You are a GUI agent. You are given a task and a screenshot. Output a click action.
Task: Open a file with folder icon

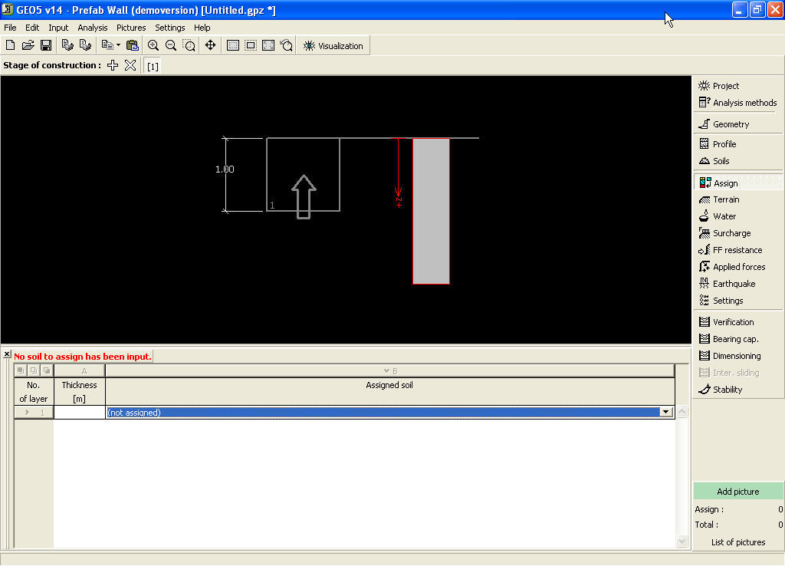pyautogui.click(x=28, y=45)
